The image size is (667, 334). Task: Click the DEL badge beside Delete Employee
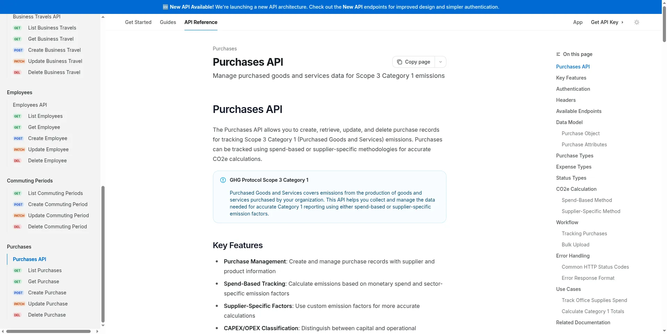(17, 161)
